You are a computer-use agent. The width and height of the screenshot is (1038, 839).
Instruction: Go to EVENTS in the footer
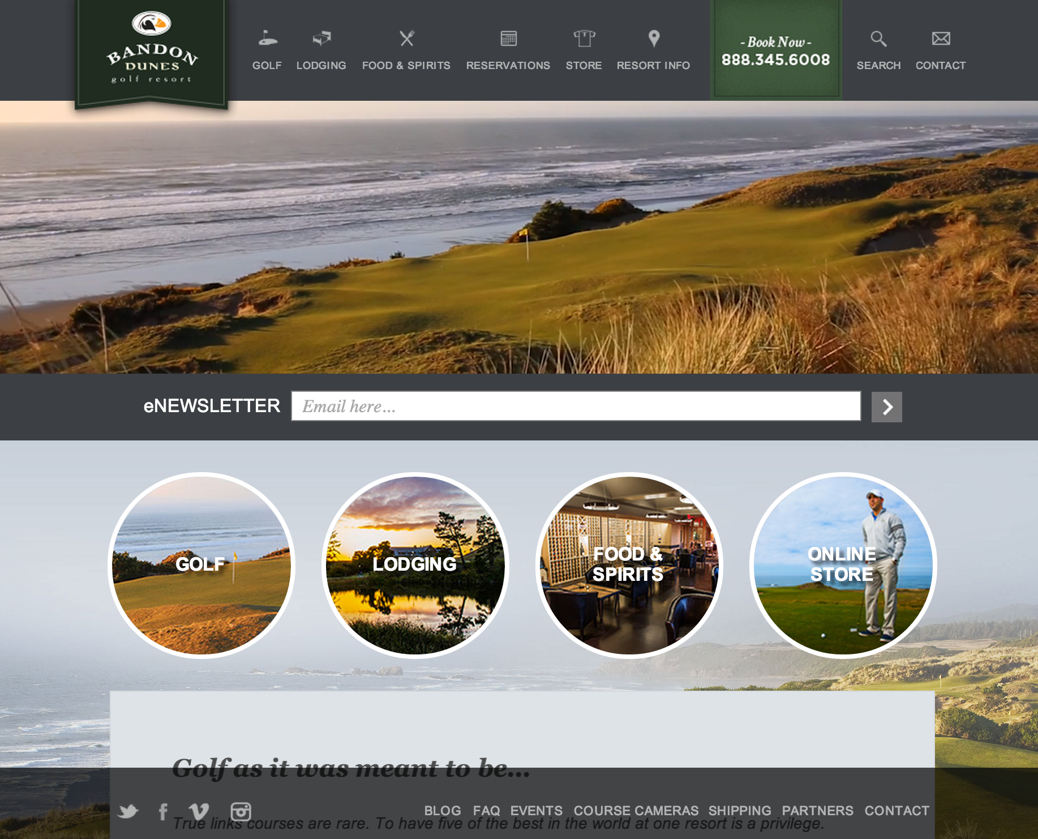[x=536, y=811]
